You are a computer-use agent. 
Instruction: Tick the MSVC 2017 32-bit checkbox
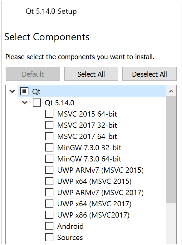tap(49, 125)
